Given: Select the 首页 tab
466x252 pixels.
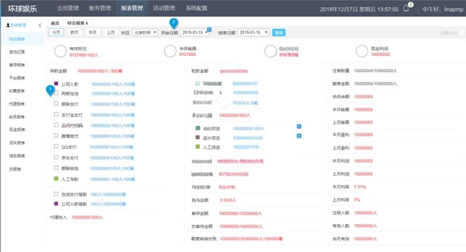Looking at the screenshot, I should pyautogui.click(x=55, y=23).
